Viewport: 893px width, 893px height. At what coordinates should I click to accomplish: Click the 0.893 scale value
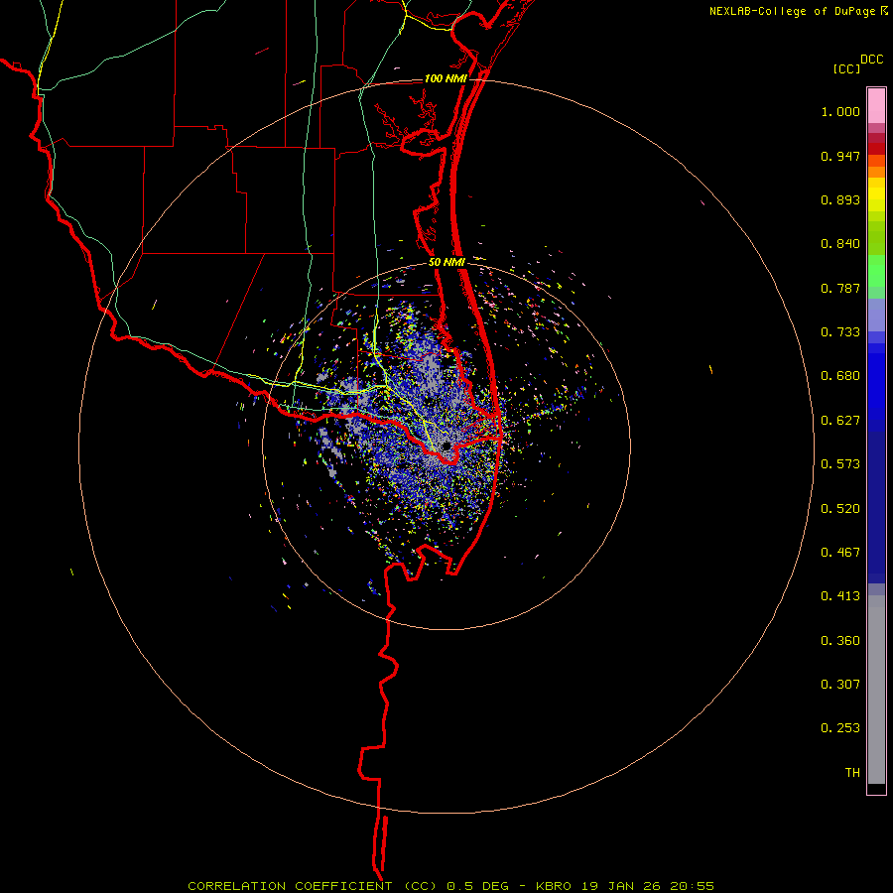(x=840, y=199)
